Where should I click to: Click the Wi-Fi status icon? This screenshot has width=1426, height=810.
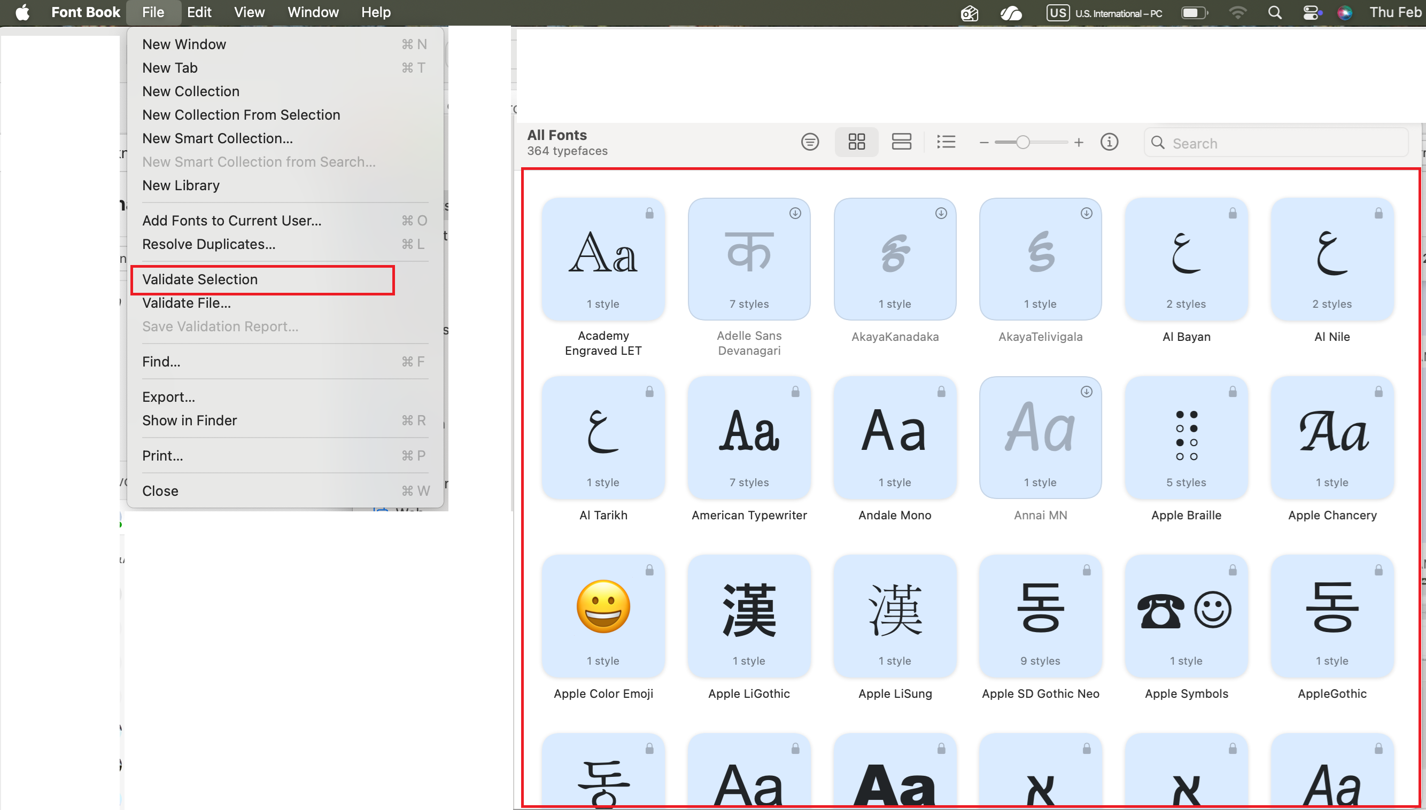point(1237,12)
